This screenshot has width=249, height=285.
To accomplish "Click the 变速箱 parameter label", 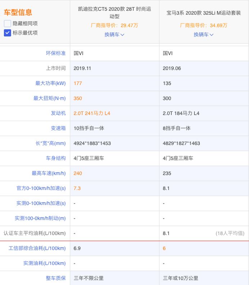I will point(58,128).
